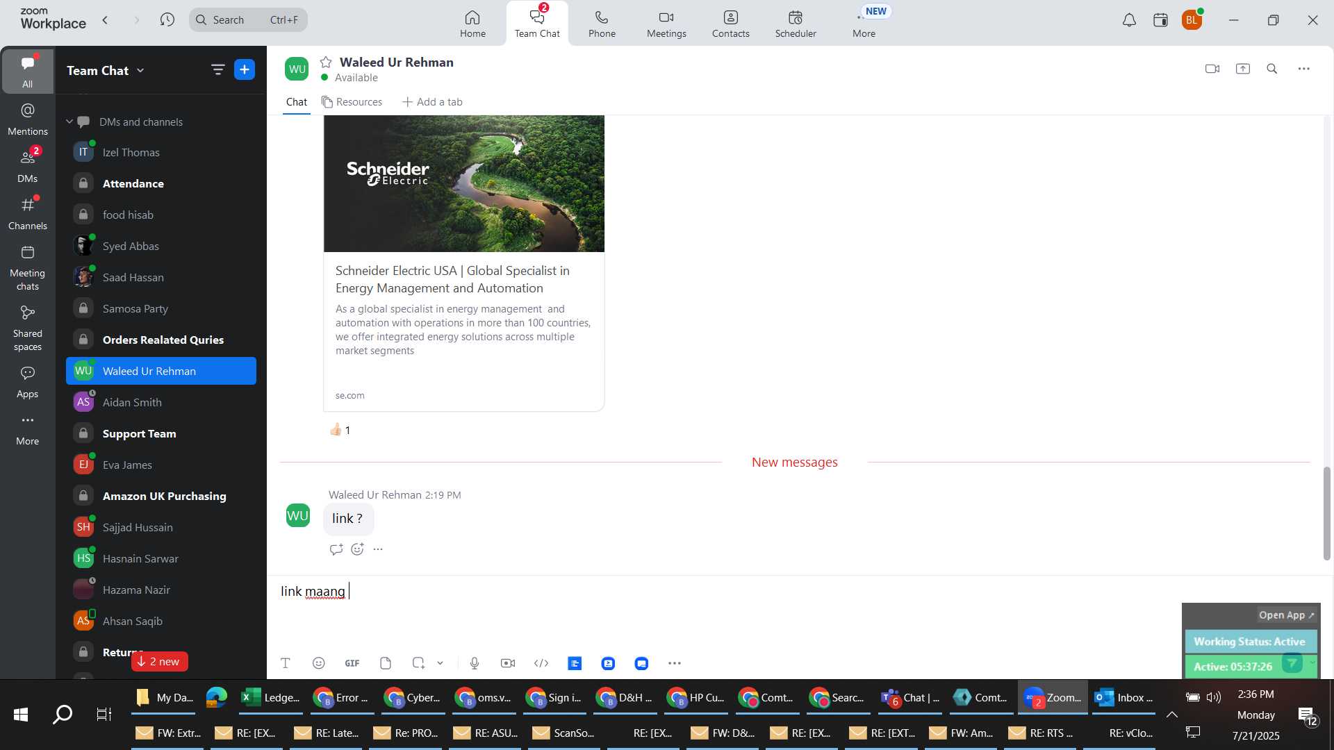Open Apps in sidebar
1334x750 pixels.
point(27,382)
